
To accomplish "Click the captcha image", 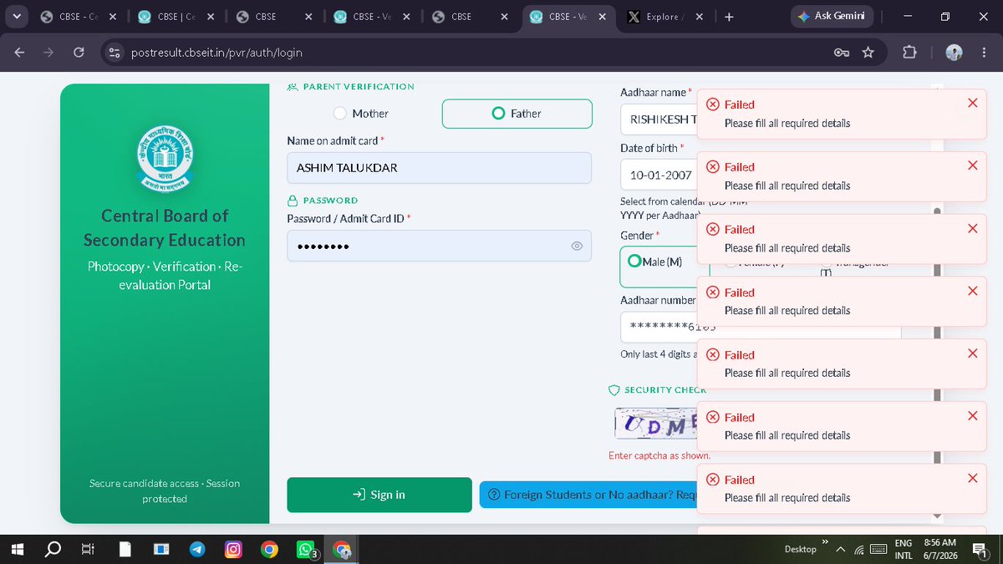I will (656, 424).
